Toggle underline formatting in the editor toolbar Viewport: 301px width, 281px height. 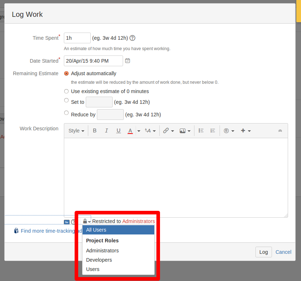point(118,131)
